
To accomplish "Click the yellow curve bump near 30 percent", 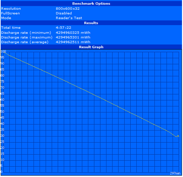I will click(178, 136).
